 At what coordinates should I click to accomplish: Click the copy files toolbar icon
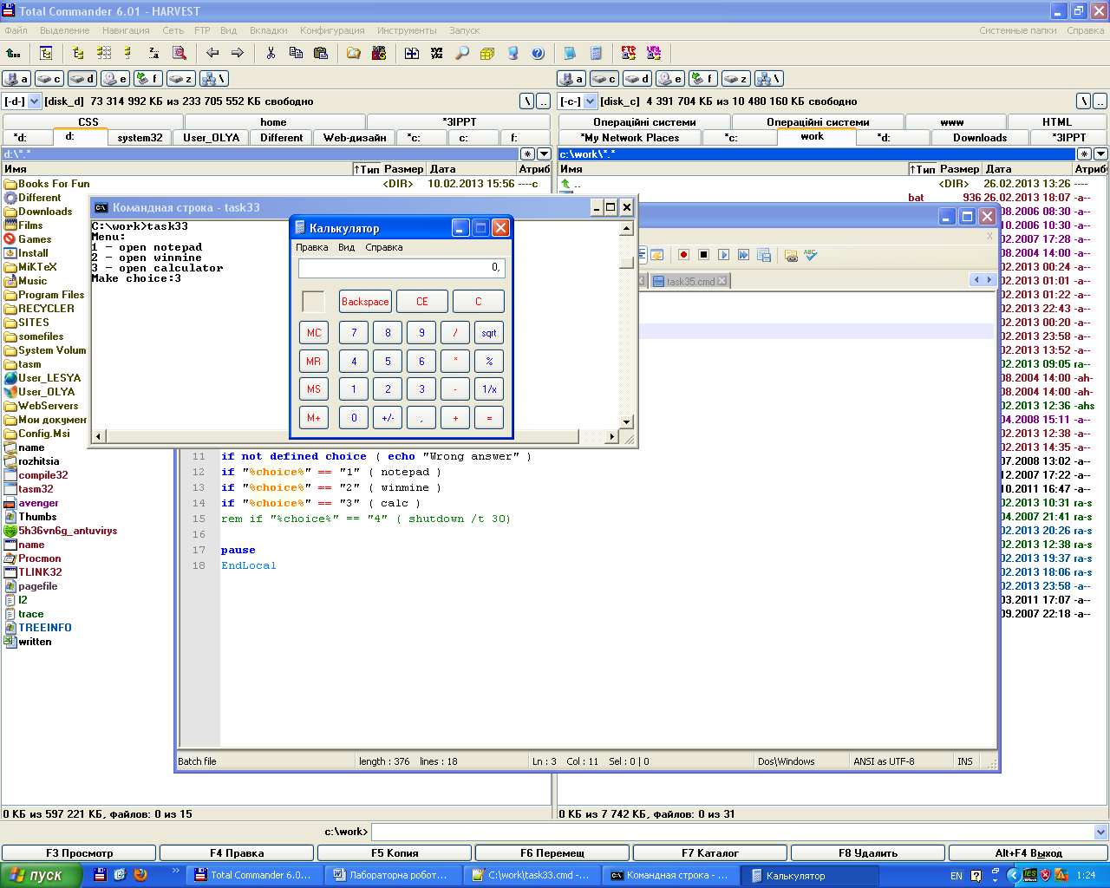pos(296,53)
